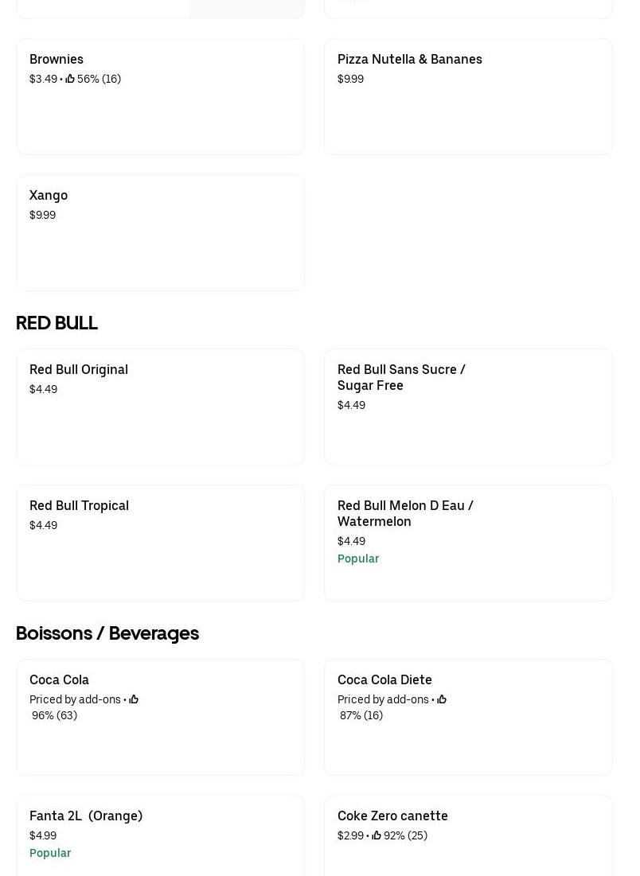Select Red Bull Sans Sucre / Sugar Free
640x876 pixels.
401,377
